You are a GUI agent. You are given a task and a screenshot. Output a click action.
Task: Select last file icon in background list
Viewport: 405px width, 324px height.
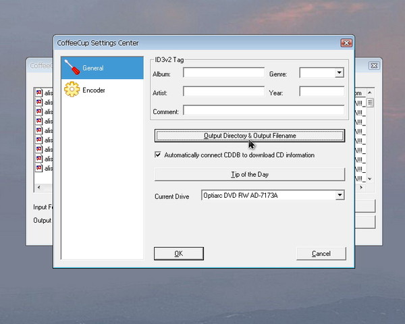click(x=39, y=168)
